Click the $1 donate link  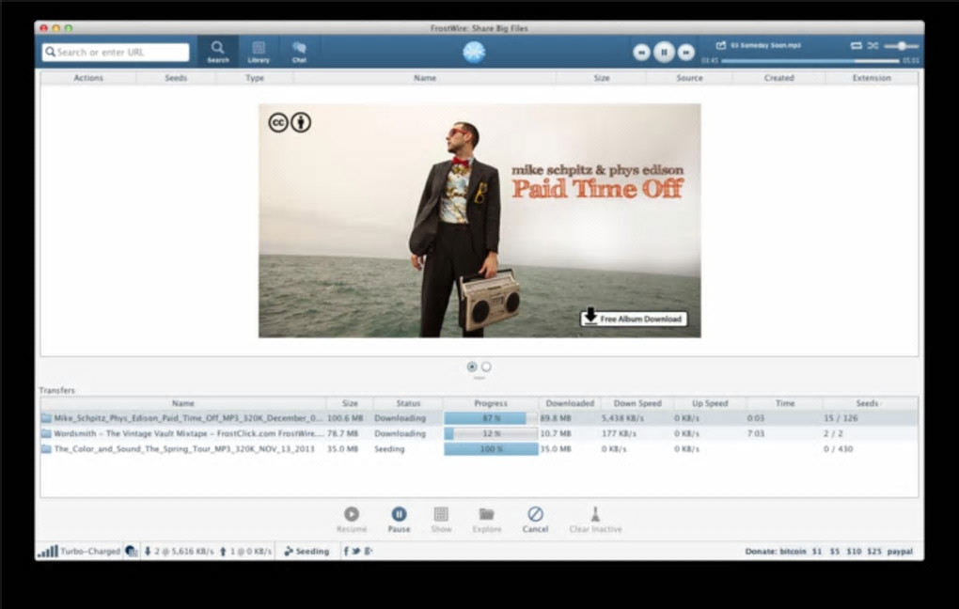point(816,551)
